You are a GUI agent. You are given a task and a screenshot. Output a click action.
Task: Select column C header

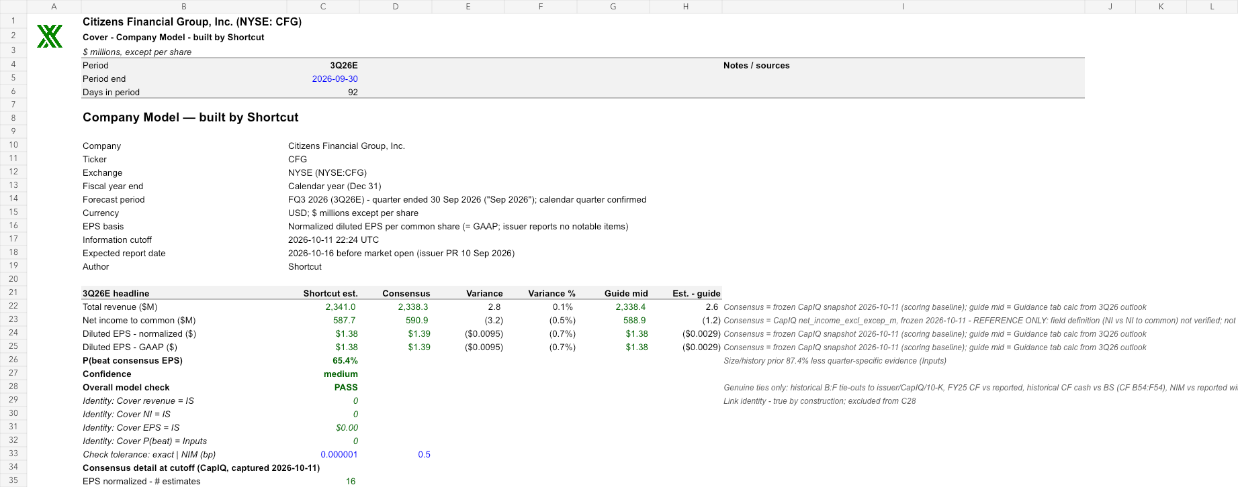pyautogui.click(x=323, y=6)
